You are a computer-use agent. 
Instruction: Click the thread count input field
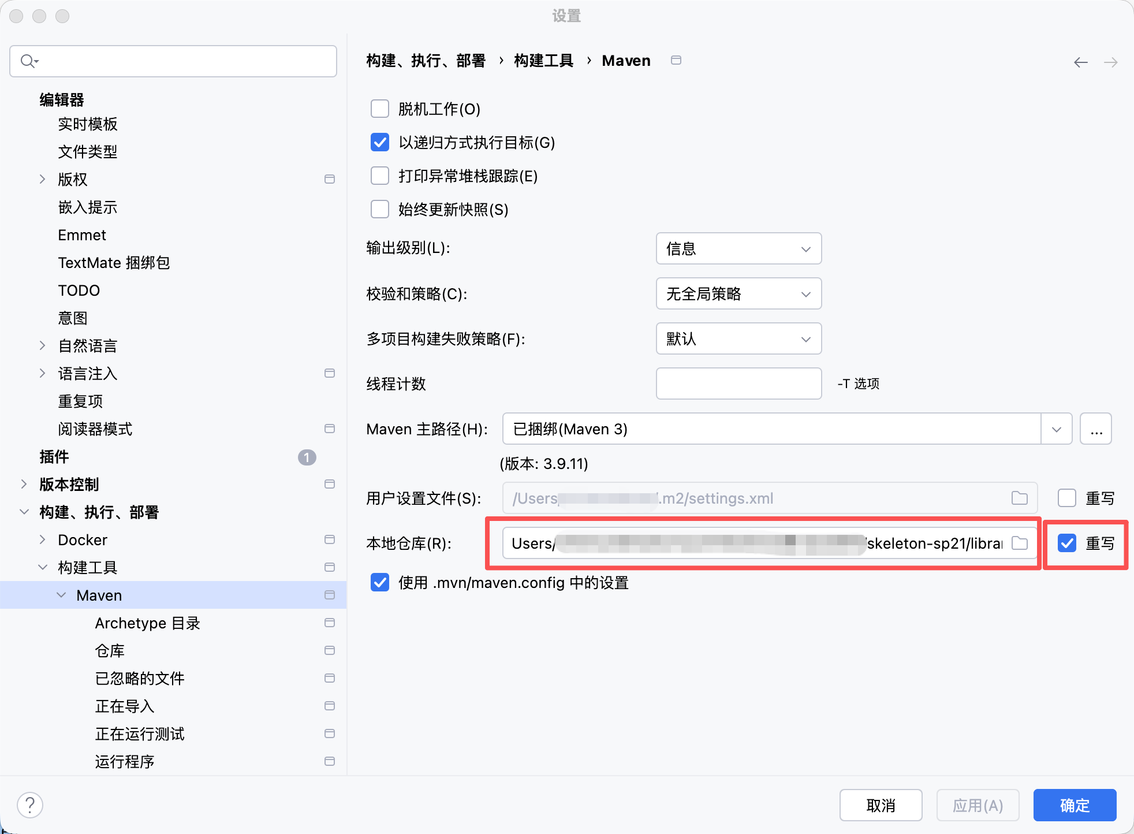tap(738, 384)
